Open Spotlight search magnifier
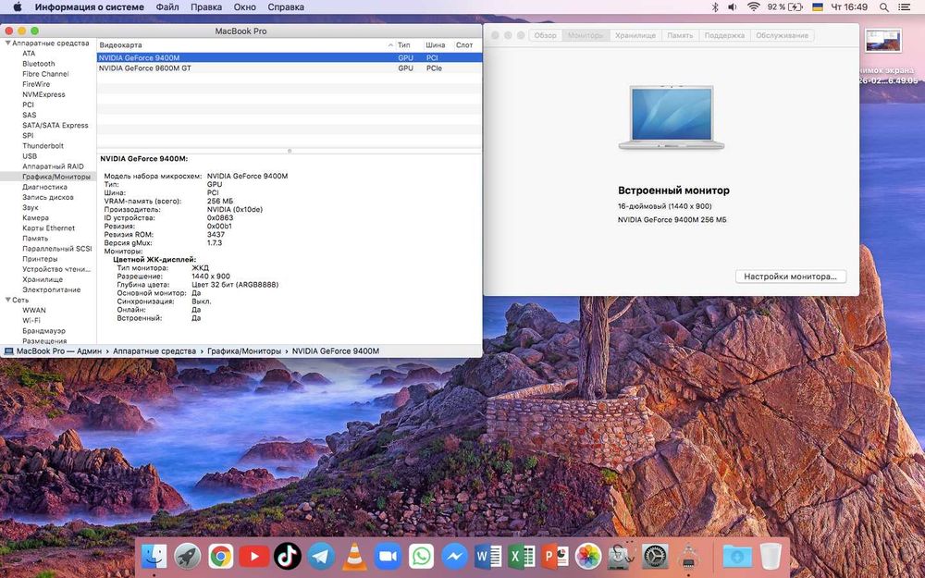The width and height of the screenshot is (925, 578). [x=883, y=7]
